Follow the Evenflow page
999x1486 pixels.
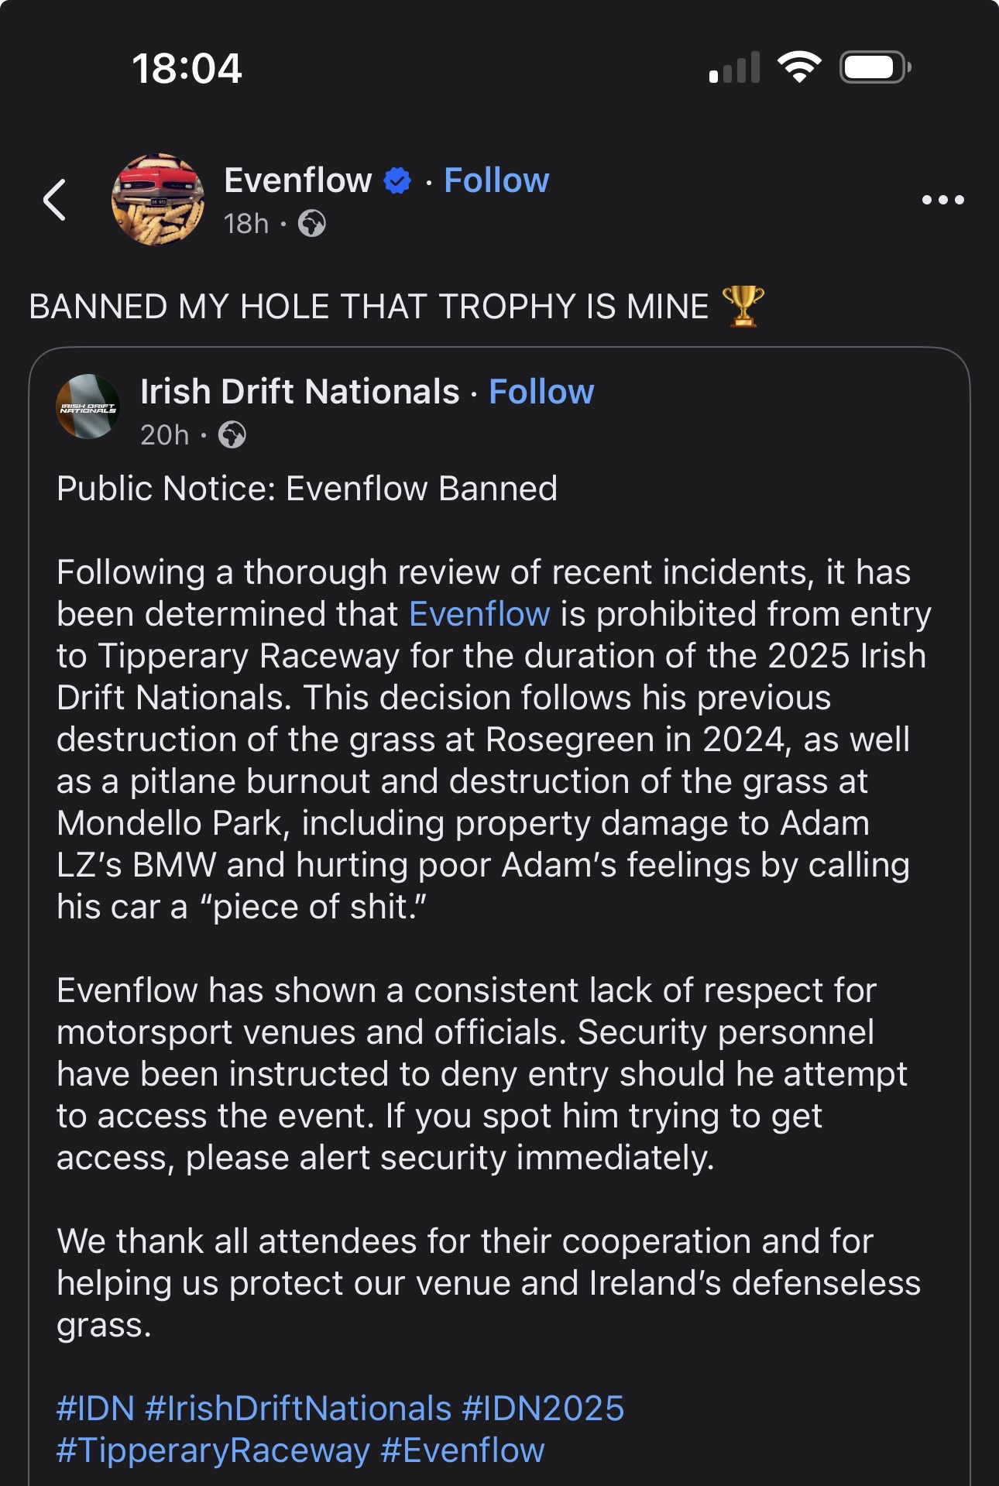[496, 180]
